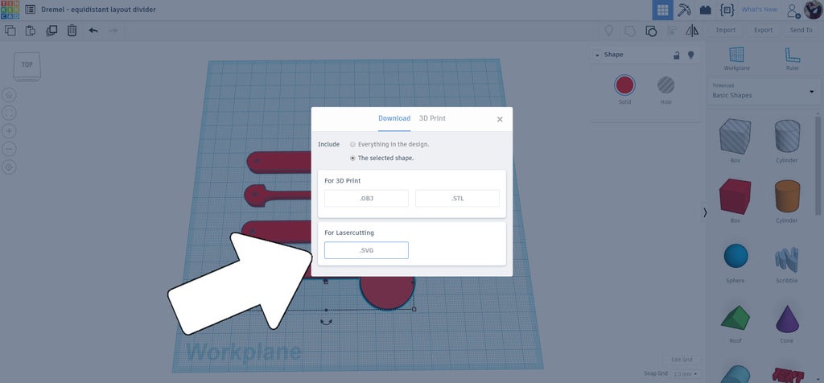Click the Send To button

click(801, 31)
